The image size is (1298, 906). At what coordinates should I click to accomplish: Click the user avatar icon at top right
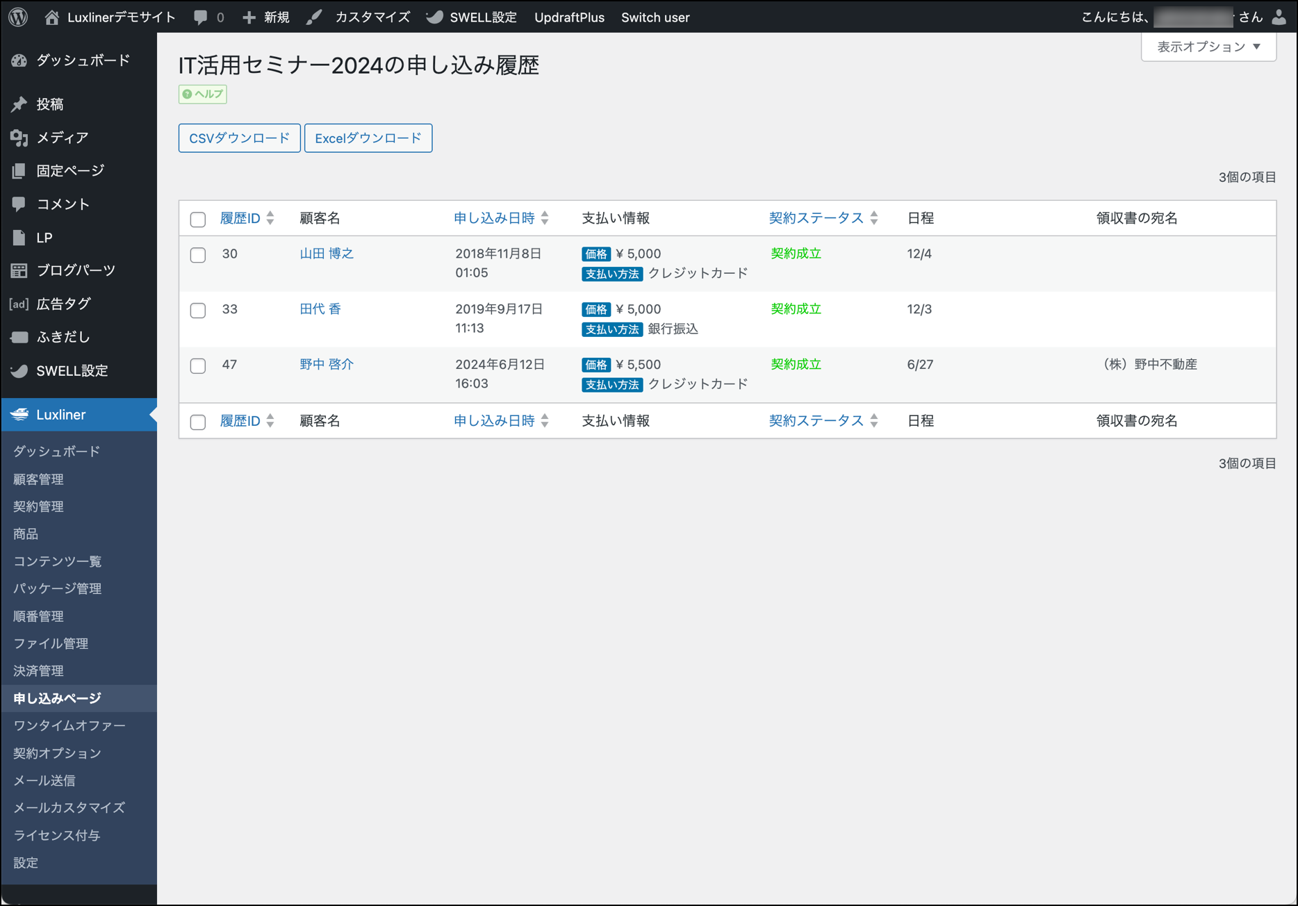point(1279,17)
